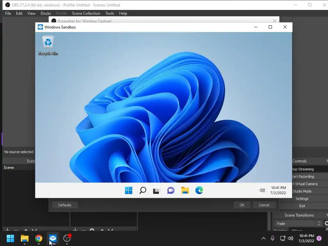Toggle Studio Mode in OBS Controls
The height and width of the screenshot is (246, 328).
(x=310, y=191)
